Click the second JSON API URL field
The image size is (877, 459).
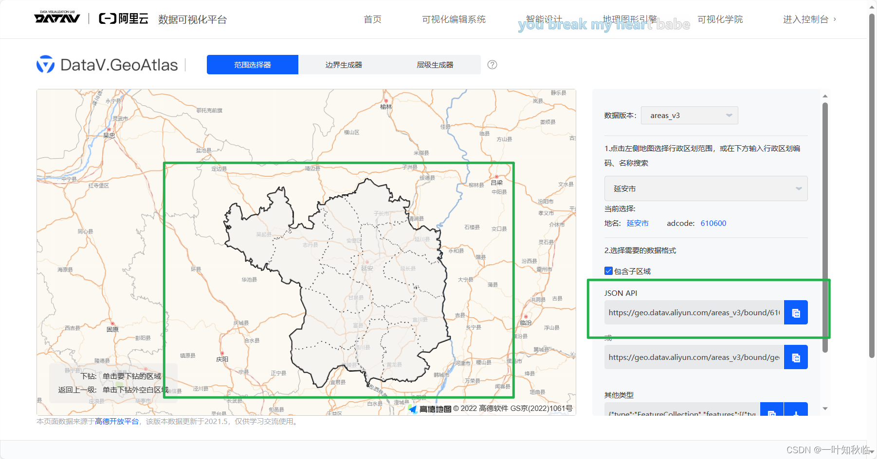click(x=694, y=357)
